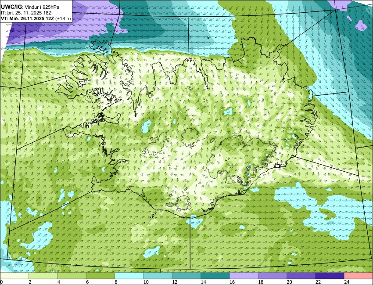Click the legend value 4

[58, 282]
